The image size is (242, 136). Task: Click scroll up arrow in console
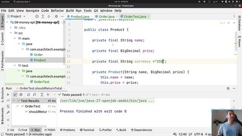tap(234, 101)
